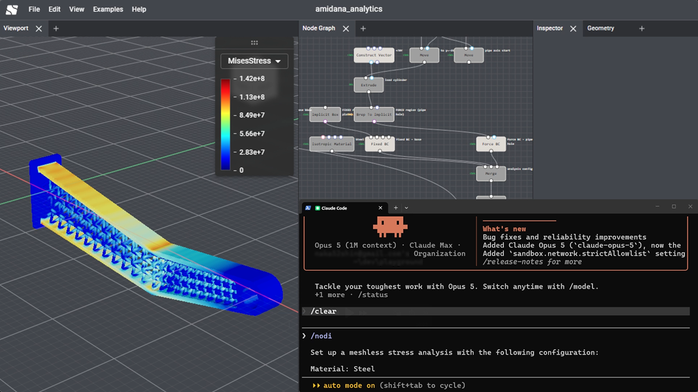Add a new tab after Geometry
This screenshot has width=698, height=392.
click(x=642, y=28)
